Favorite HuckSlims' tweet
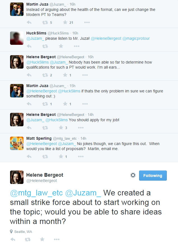This screenshot has height=245, width=178. point(61,46)
